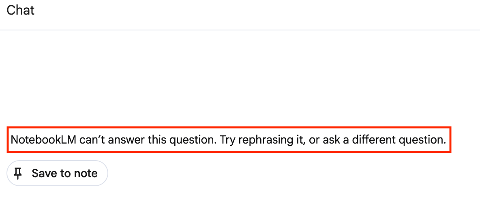Click the pin icon beside Save to note
This screenshot has height=206, width=480.
click(17, 174)
